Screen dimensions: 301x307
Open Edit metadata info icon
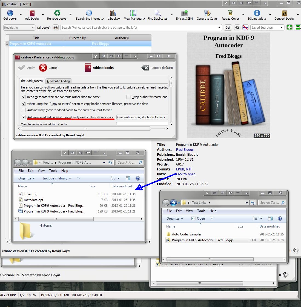click(257, 13)
